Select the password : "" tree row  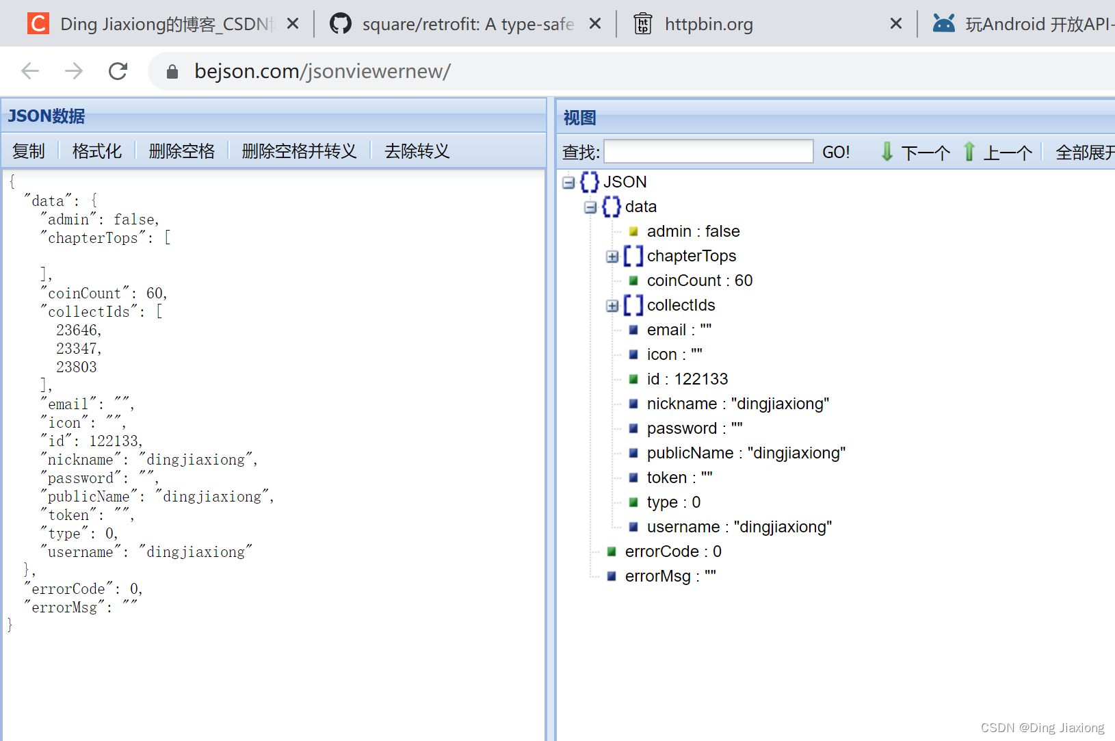pyautogui.click(x=695, y=428)
